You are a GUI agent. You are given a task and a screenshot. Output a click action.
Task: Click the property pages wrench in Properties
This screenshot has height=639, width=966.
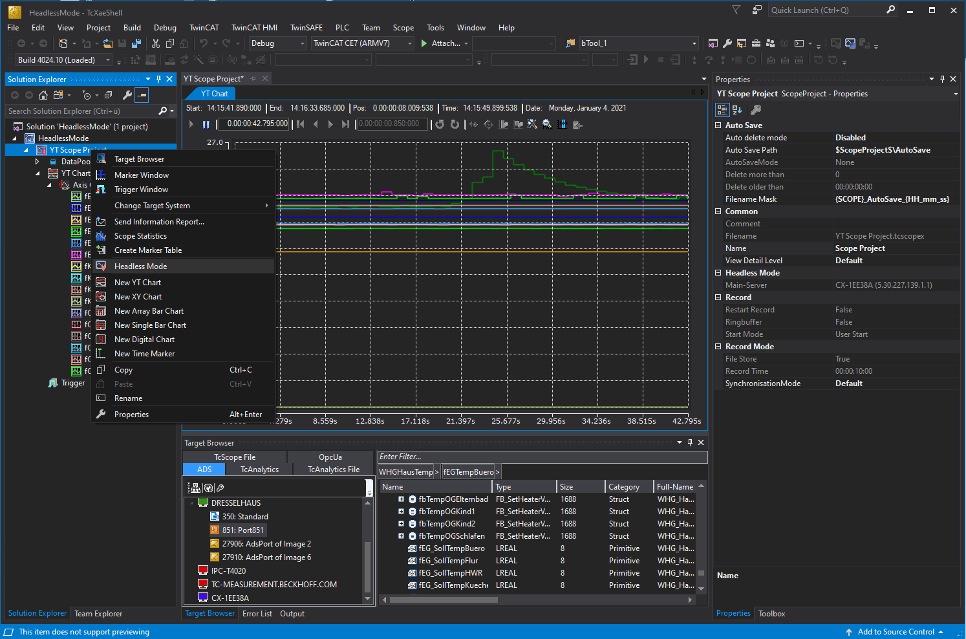click(755, 110)
